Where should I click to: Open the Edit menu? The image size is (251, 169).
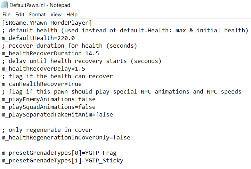point(20,15)
